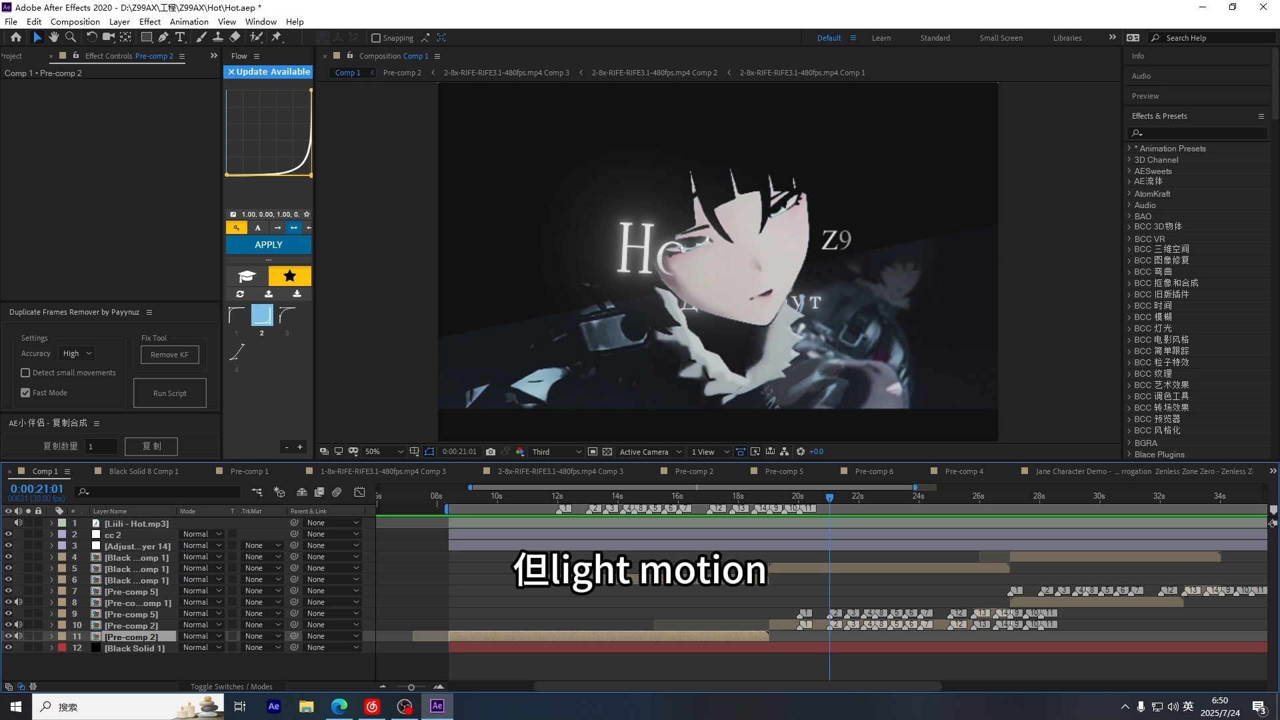Click the Flow panel star favorites button

click(289, 276)
